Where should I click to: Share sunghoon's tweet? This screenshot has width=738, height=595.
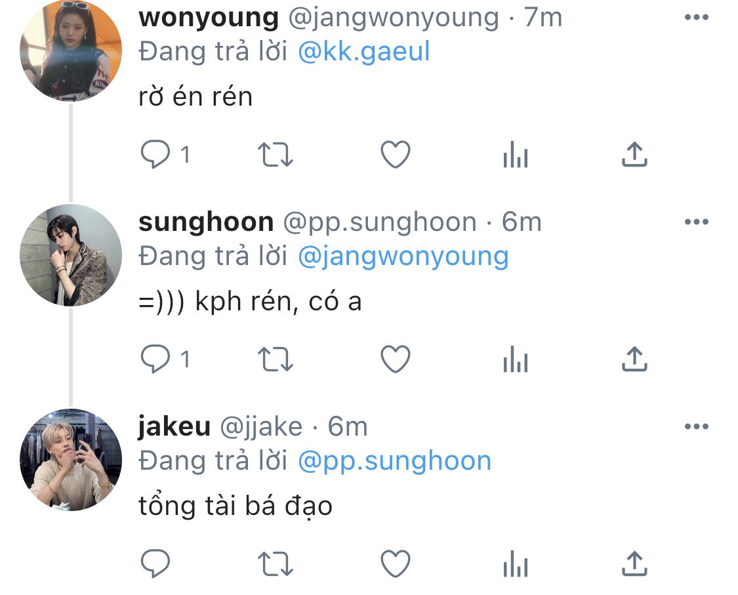point(634,359)
